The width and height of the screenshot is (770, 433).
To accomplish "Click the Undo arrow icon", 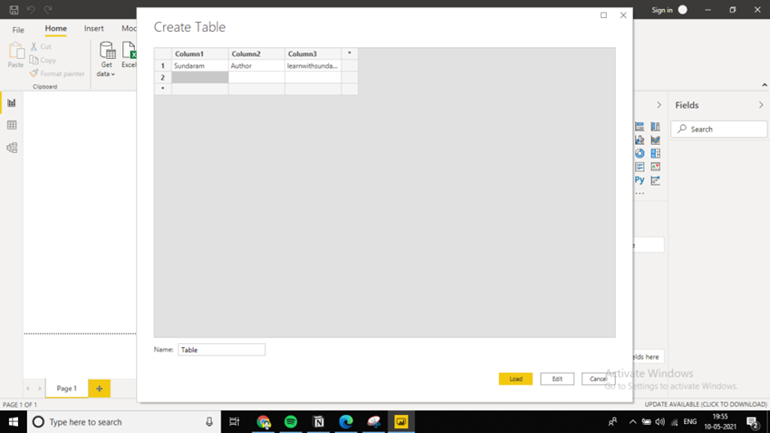I will pos(31,10).
